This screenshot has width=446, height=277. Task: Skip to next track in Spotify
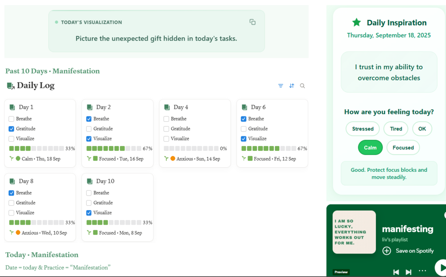[x=408, y=272]
